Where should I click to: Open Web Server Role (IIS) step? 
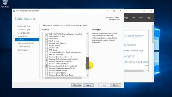(x=26, y=43)
